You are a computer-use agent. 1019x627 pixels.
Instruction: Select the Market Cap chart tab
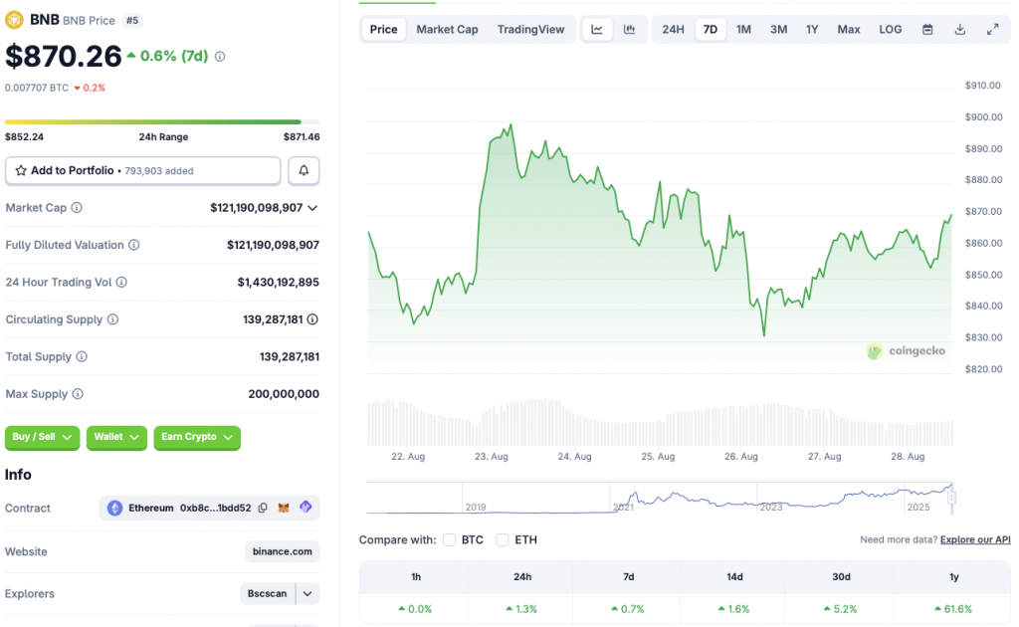(447, 29)
